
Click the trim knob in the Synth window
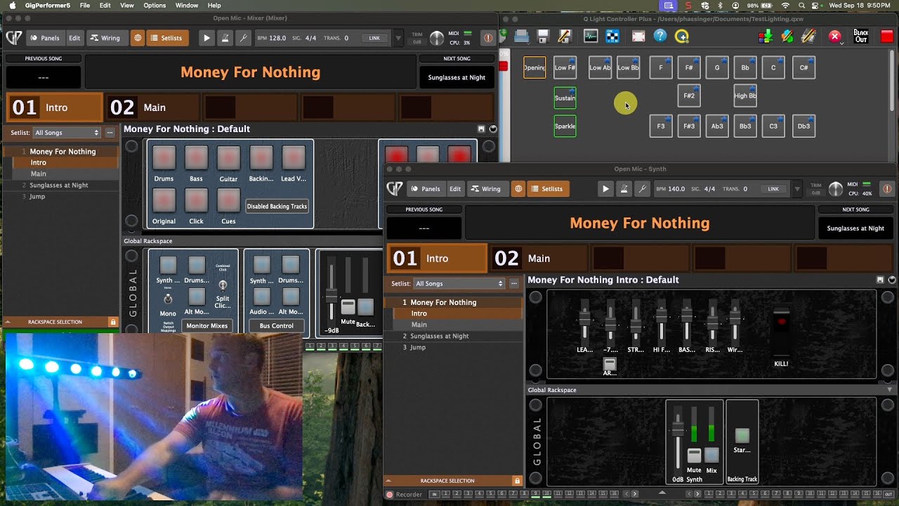tap(835, 189)
